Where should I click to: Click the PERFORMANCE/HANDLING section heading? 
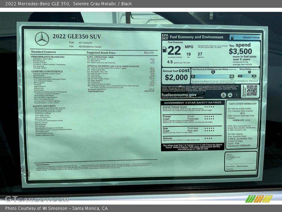(48, 57)
